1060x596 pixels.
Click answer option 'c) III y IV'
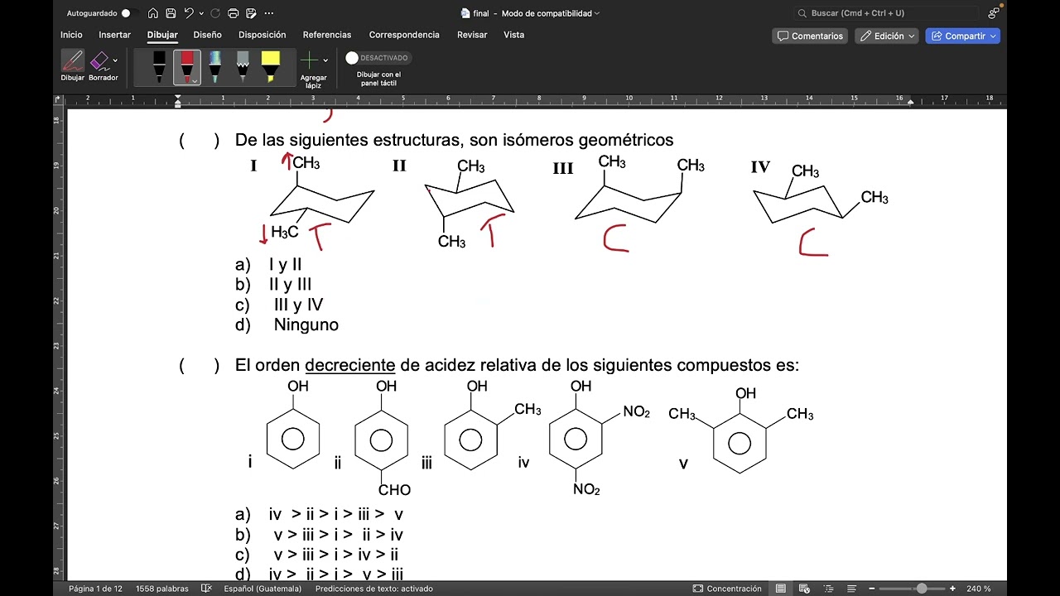(279, 305)
